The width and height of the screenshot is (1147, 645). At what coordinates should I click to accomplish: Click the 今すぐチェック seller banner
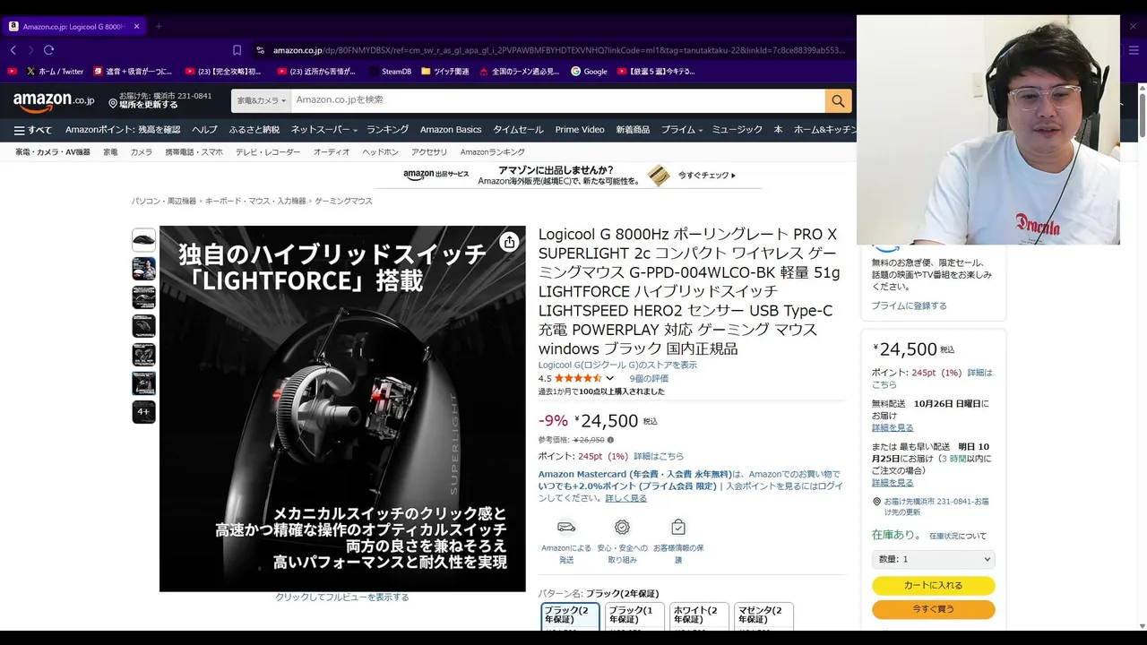coord(707,176)
